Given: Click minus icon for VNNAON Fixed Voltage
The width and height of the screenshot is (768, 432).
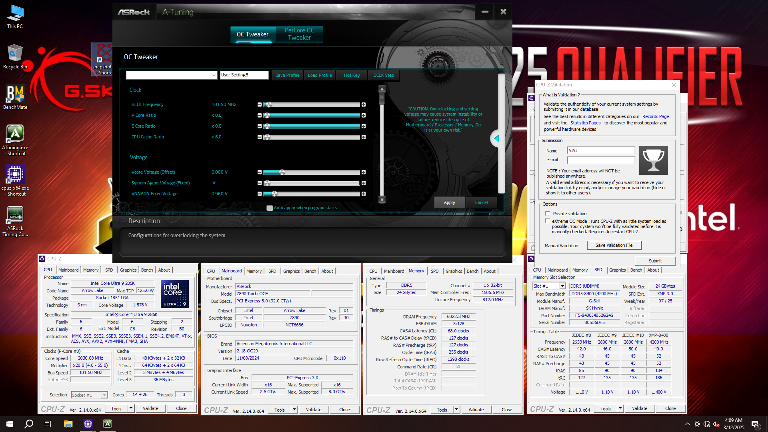Looking at the screenshot, I should click(x=260, y=194).
